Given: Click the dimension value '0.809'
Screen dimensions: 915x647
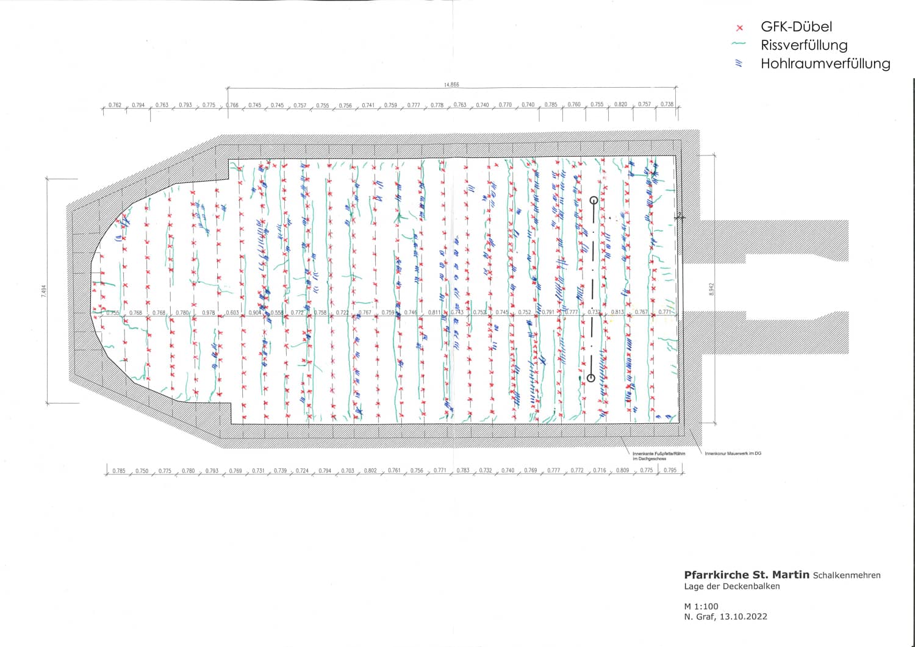Looking at the screenshot, I should pos(622,470).
